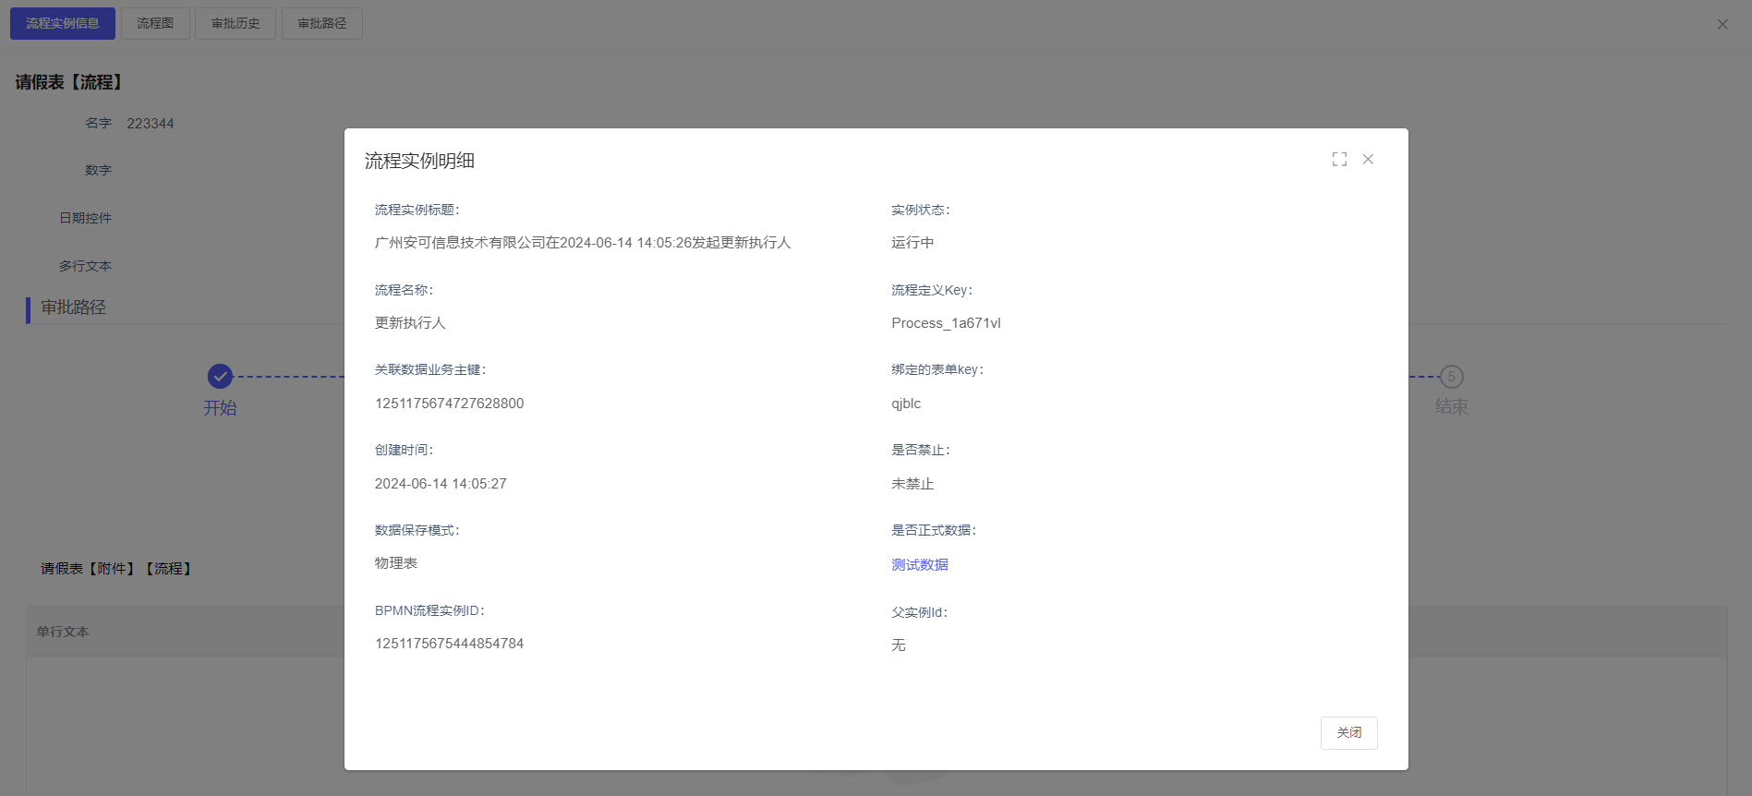This screenshot has height=796, width=1752.
Task: Close the 流程实例明细 dialog with X icon
Action: pyautogui.click(x=1368, y=160)
